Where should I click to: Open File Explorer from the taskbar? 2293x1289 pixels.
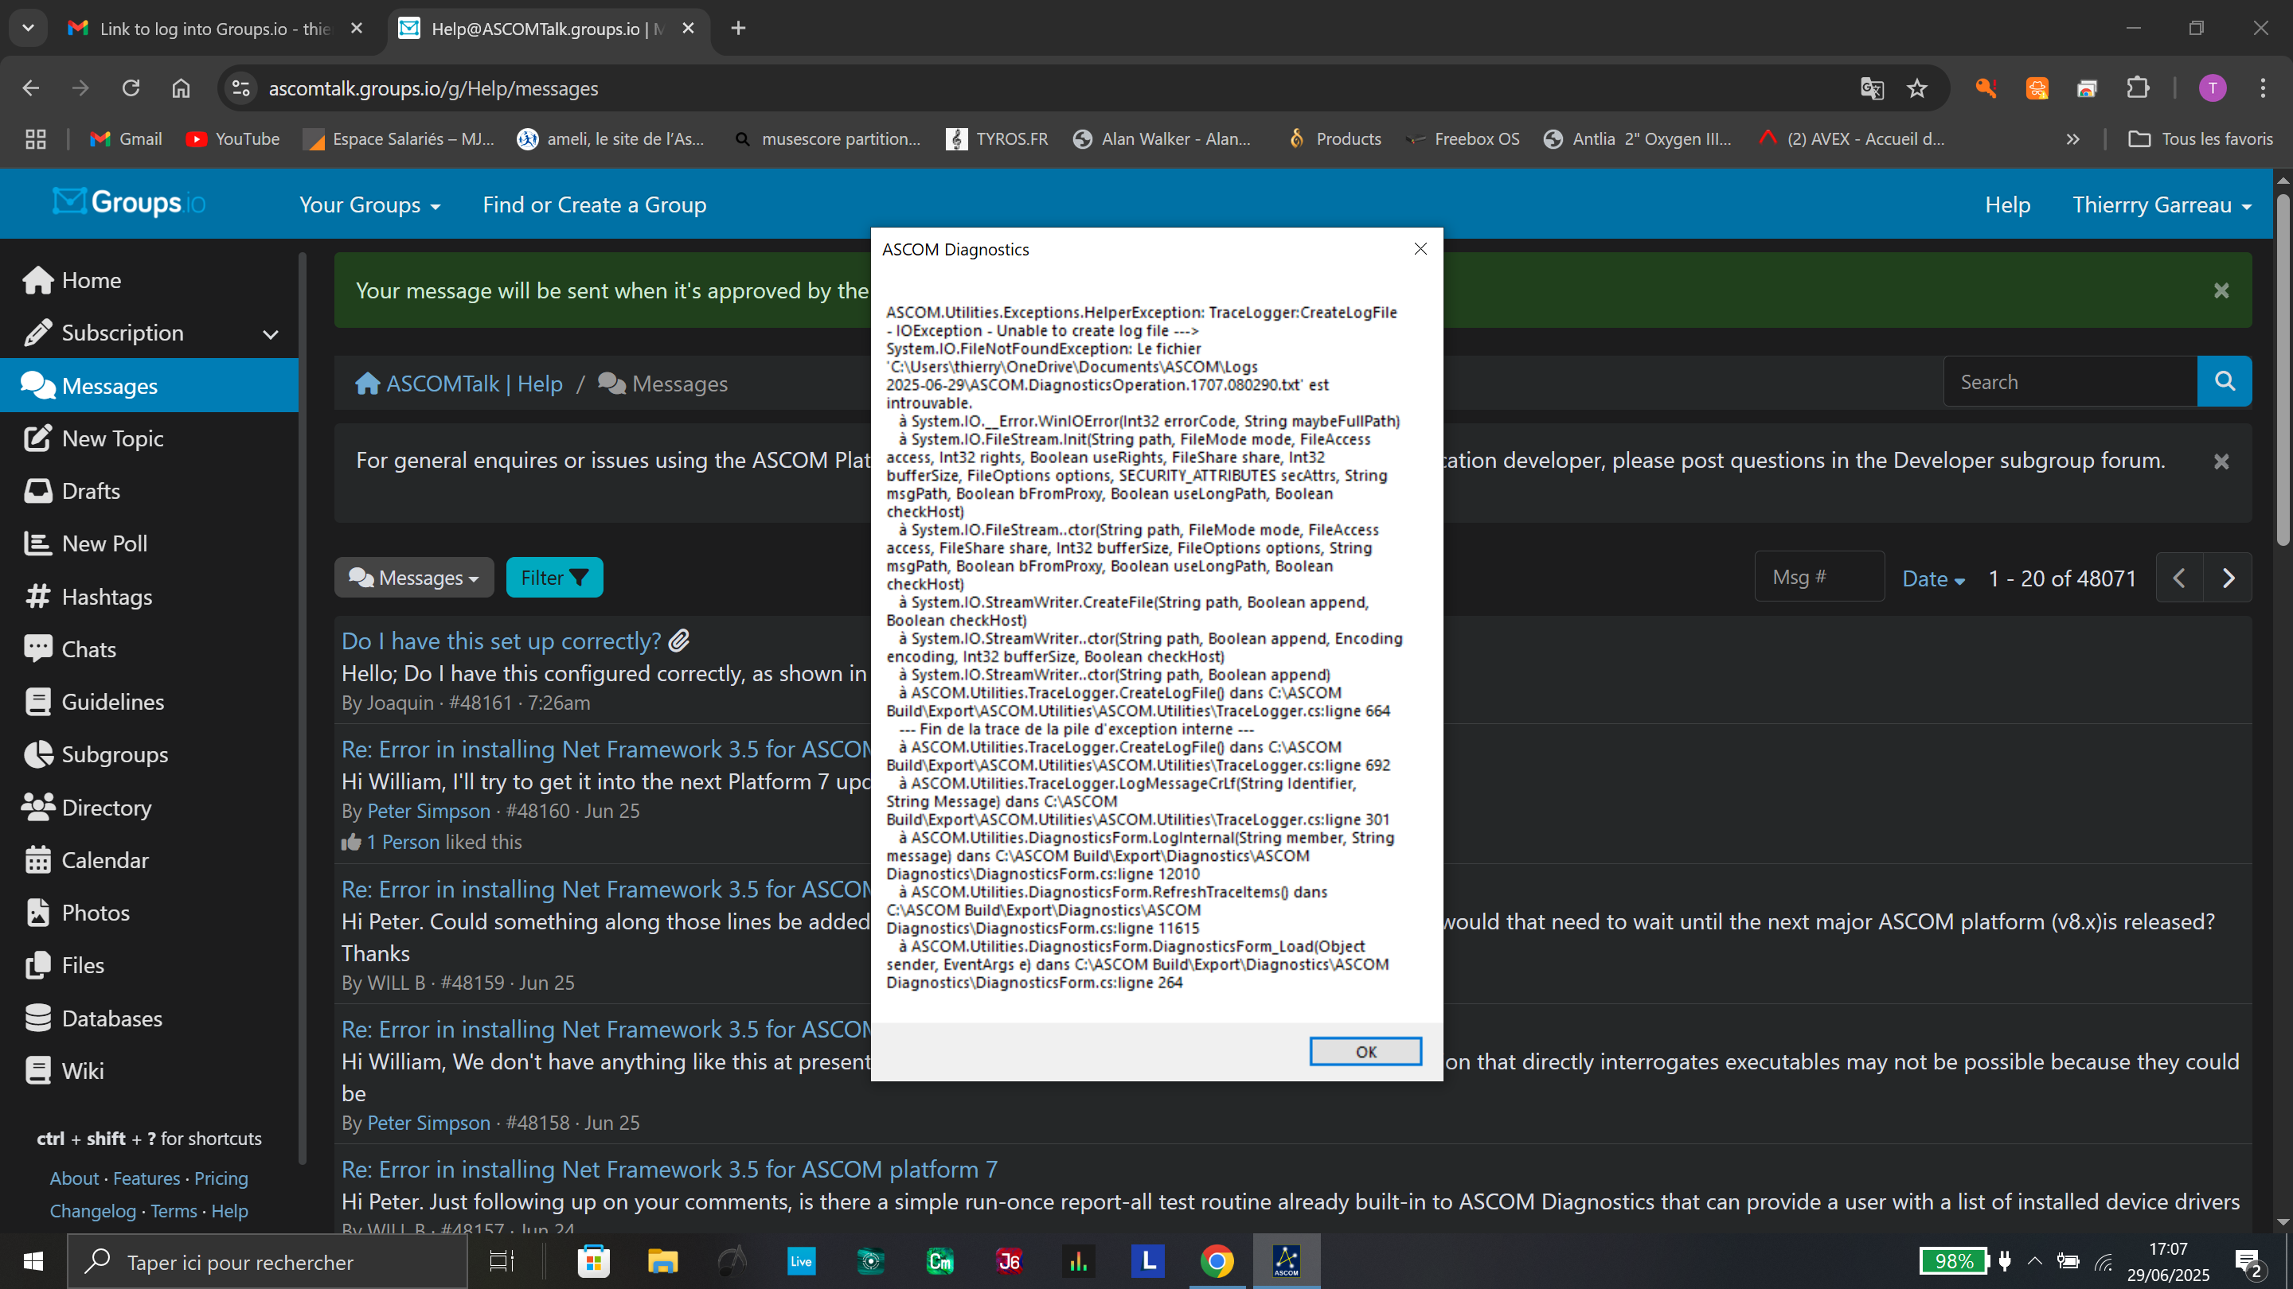[x=662, y=1260]
